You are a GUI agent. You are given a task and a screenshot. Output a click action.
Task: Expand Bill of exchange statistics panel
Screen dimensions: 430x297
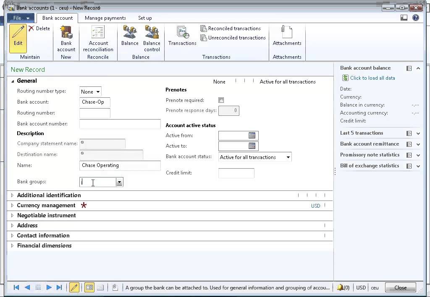coord(418,166)
